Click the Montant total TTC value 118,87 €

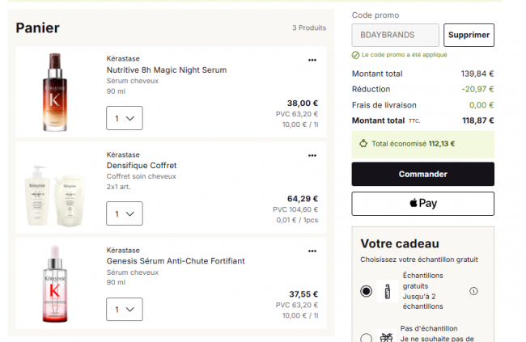pos(478,120)
